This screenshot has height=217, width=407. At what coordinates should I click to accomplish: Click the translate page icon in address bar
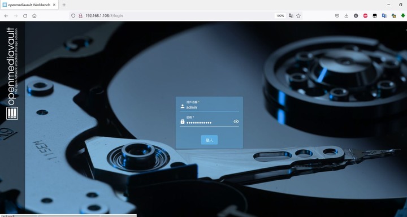point(291,16)
